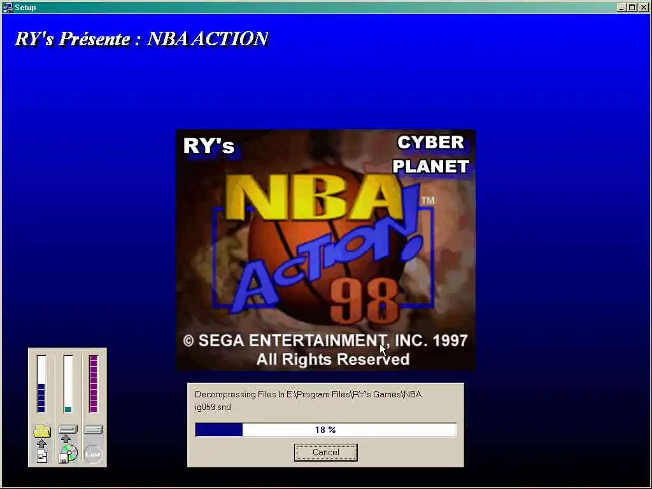This screenshot has width=652, height=489.
Task: Click the yellow open folder icon
Action: [41, 431]
